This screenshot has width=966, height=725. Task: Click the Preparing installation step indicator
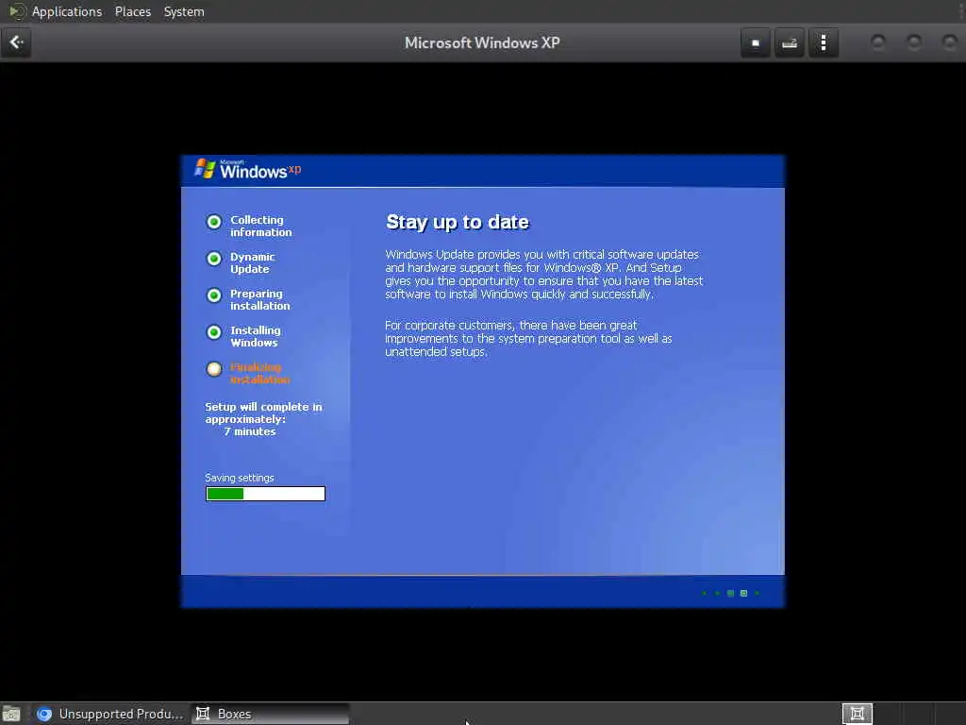click(x=214, y=295)
